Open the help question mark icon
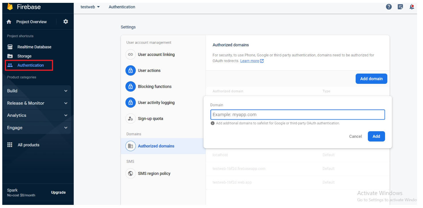The height and width of the screenshot is (208, 423). pos(389,7)
